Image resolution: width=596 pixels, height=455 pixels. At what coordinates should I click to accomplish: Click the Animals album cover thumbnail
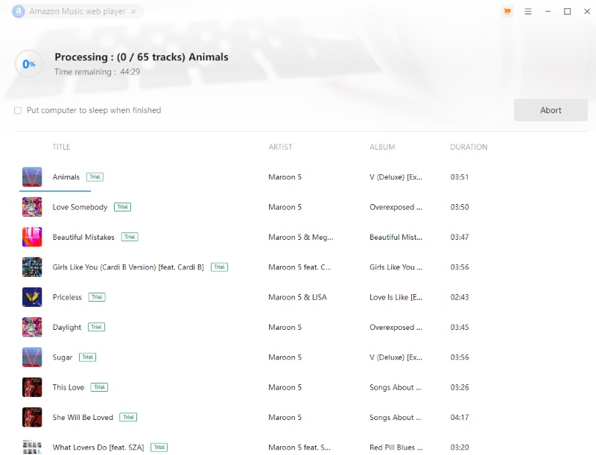(x=32, y=177)
